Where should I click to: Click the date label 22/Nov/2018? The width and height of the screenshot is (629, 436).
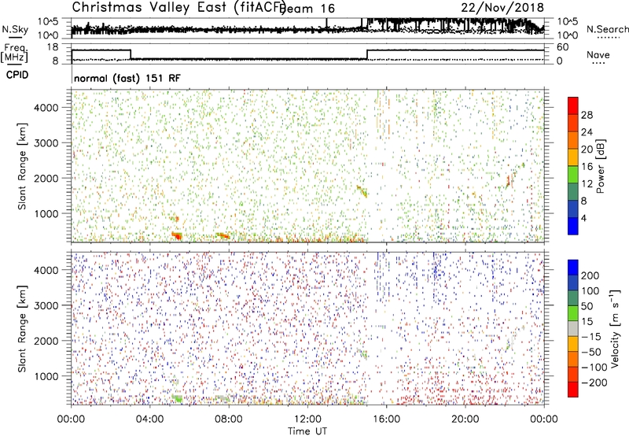coord(502,7)
